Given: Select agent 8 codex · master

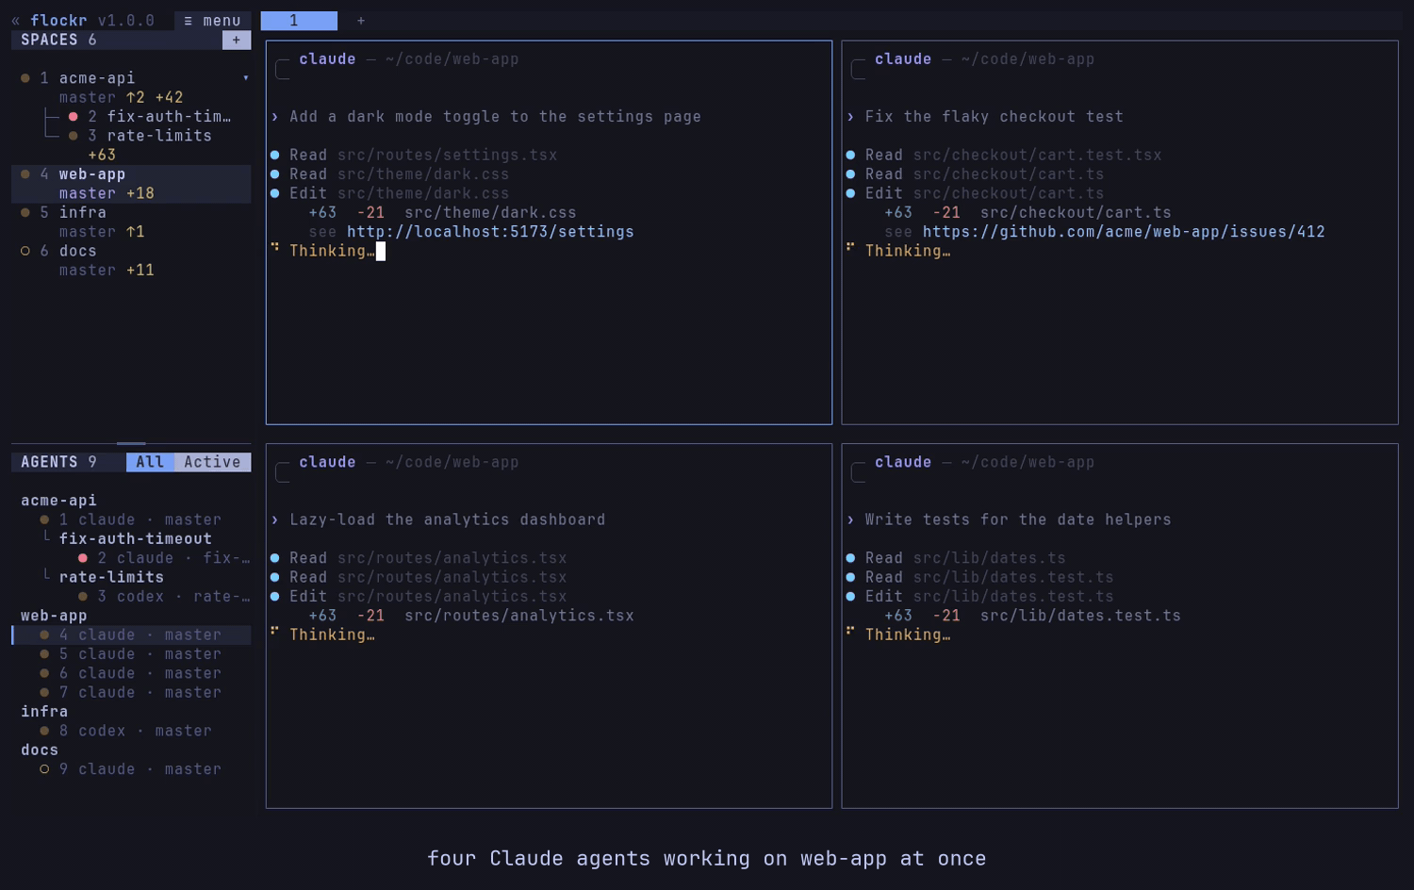Looking at the screenshot, I should click(131, 731).
